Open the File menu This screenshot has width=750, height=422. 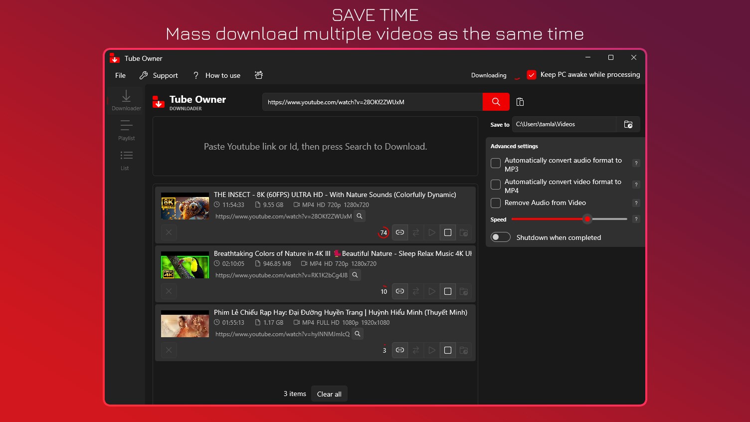(x=120, y=75)
